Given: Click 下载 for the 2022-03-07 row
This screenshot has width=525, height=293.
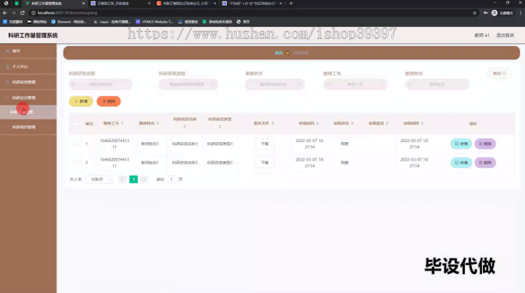Looking at the screenshot, I should [265, 163].
